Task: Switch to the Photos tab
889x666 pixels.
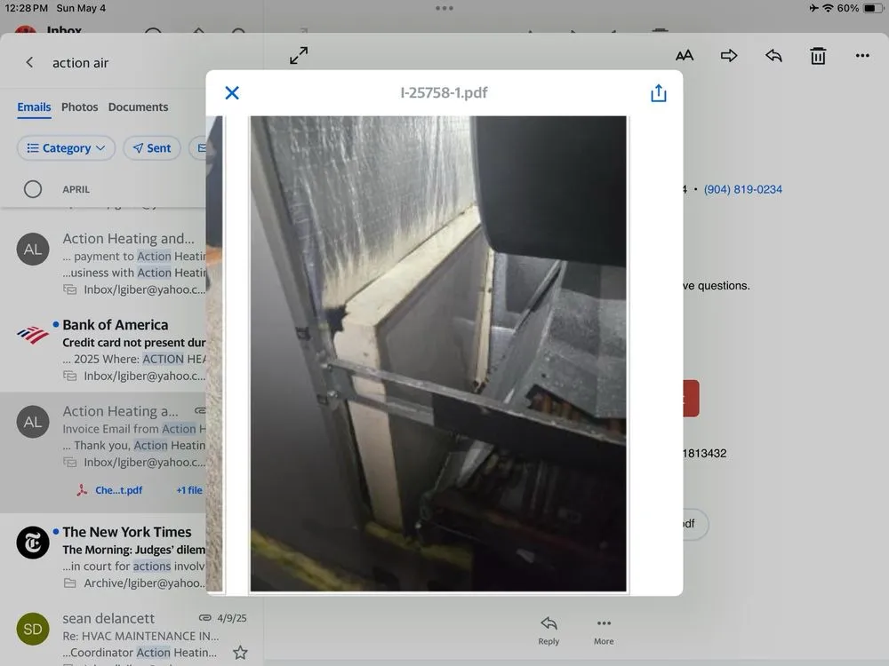Action: click(x=79, y=107)
